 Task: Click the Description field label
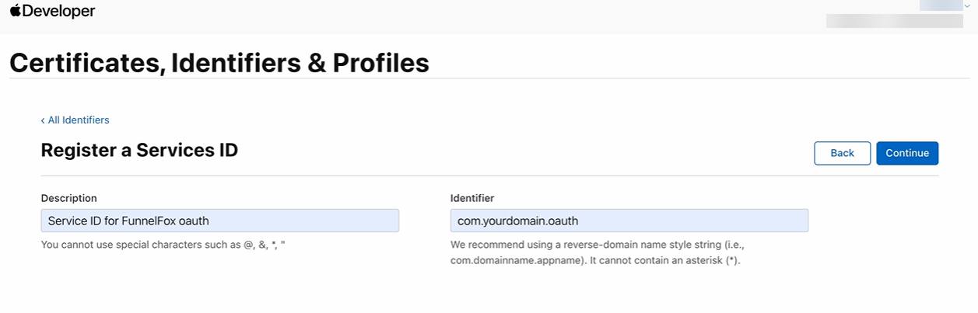pyautogui.click(x=68, y=198)
